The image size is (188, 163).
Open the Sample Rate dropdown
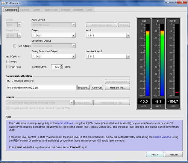pyautogui.click(x=14, y=35)
